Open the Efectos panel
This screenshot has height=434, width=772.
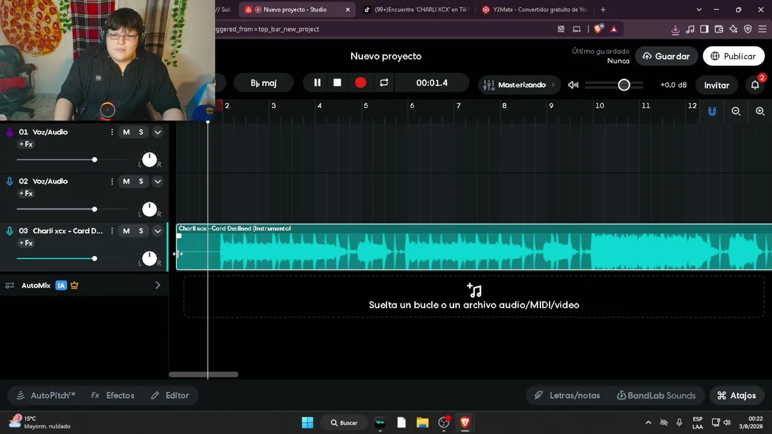coord(113,395)
